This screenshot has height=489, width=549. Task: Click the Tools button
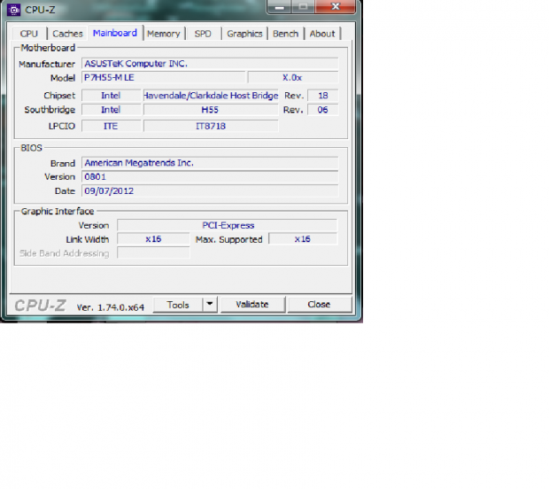[x=178, y=305]
